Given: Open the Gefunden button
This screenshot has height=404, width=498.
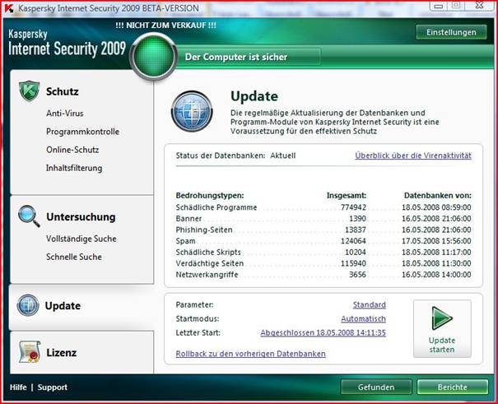Looking at the screenshot, I should click(376, 388).
